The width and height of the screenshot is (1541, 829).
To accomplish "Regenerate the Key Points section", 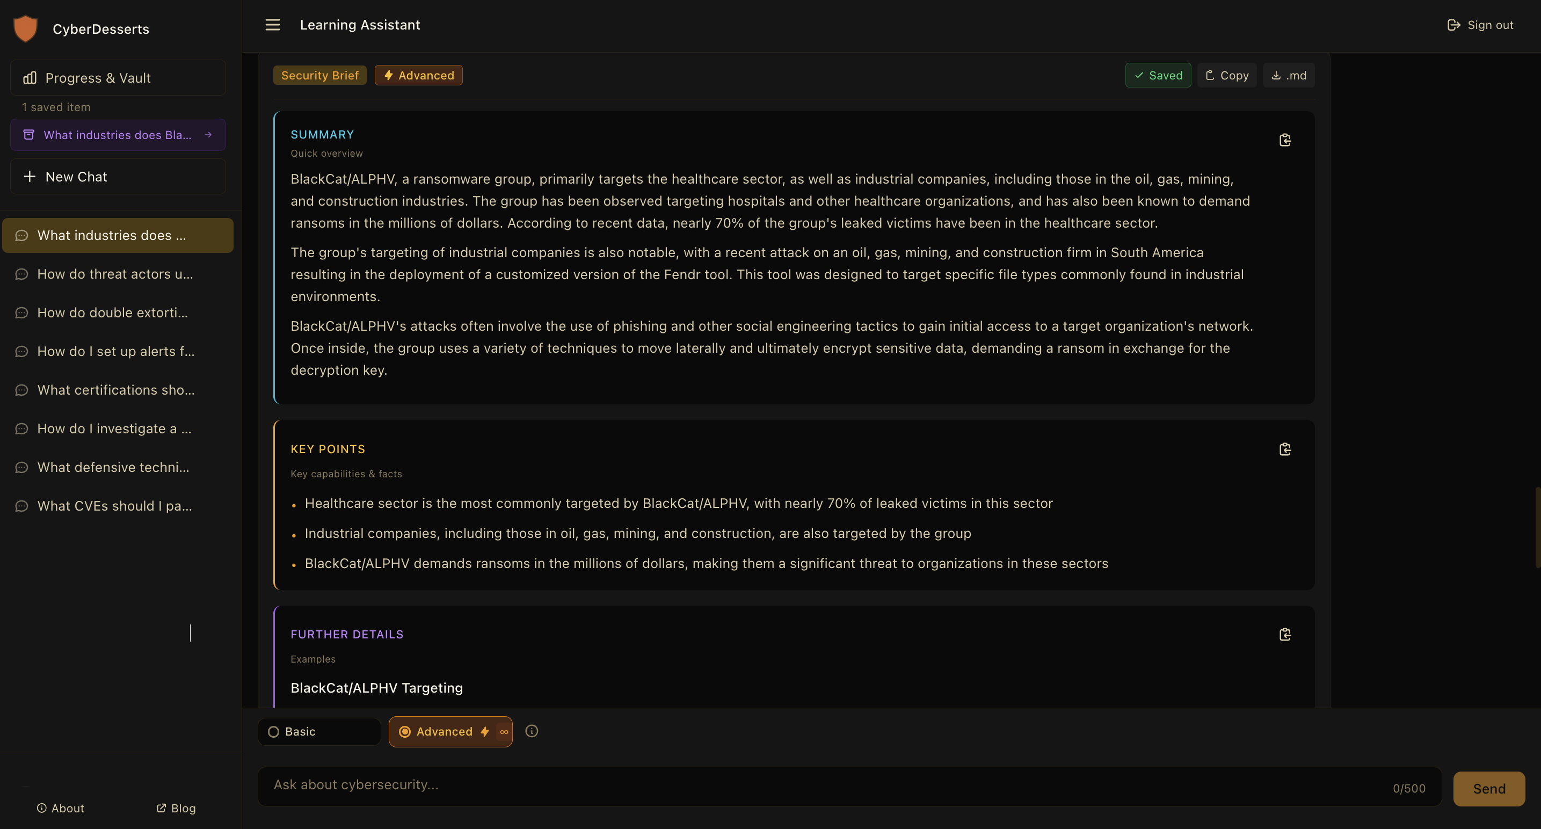I will (1285, 448).
